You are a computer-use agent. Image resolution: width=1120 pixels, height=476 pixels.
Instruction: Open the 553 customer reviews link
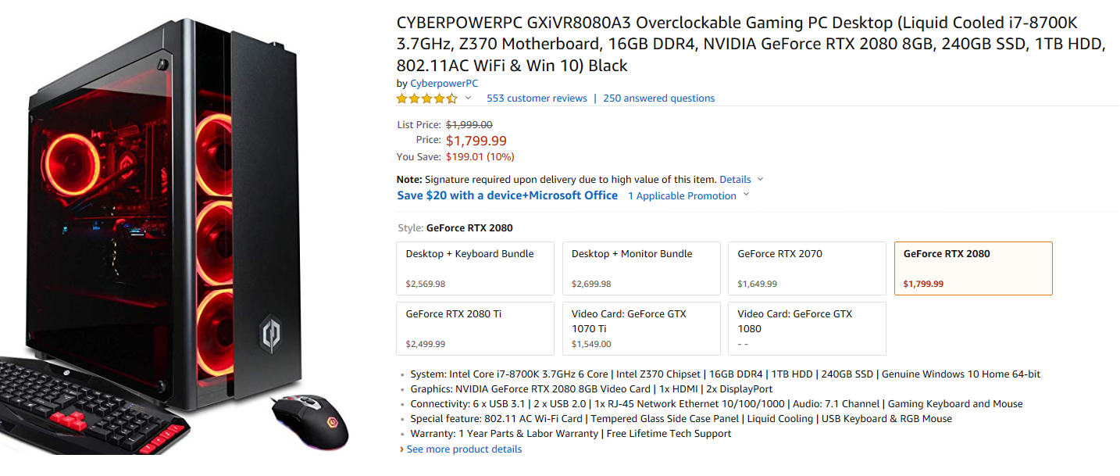point(537,98)
